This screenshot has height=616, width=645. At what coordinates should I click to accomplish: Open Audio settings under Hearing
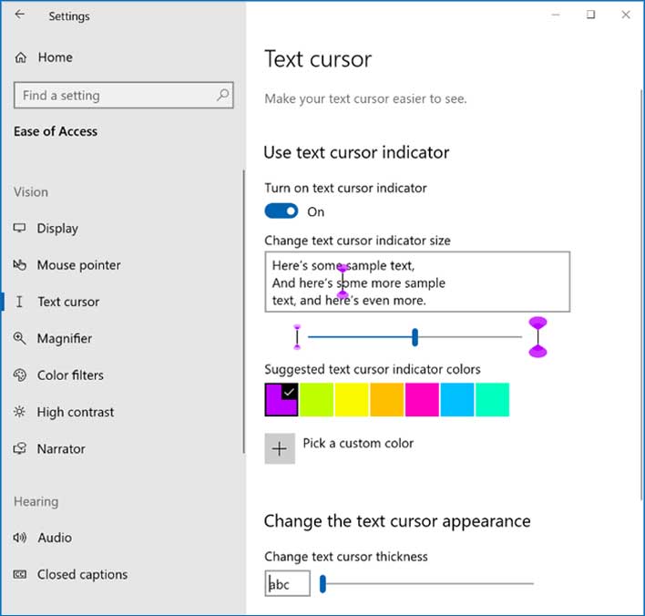[x=55, y=538]
